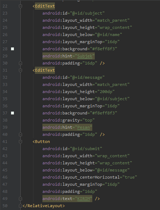
Task: Click line number 50 in the gutter
Action: tap(5, 206)
